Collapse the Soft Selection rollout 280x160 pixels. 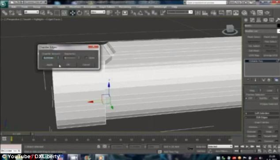(x=262, y=113)
